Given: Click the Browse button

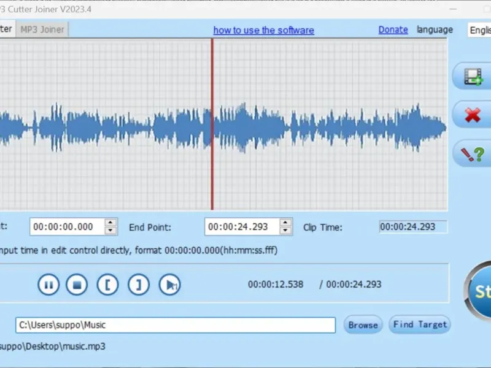Looking at the screenshot, I should click(x=363, y=325).
